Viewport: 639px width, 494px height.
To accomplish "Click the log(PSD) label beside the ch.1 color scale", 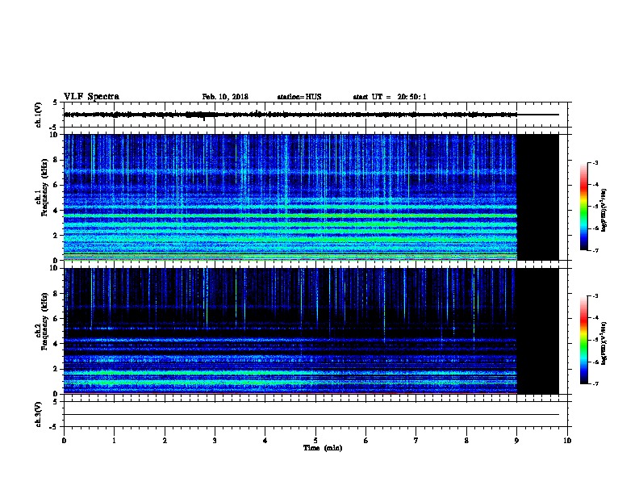I will click(603, 211).
